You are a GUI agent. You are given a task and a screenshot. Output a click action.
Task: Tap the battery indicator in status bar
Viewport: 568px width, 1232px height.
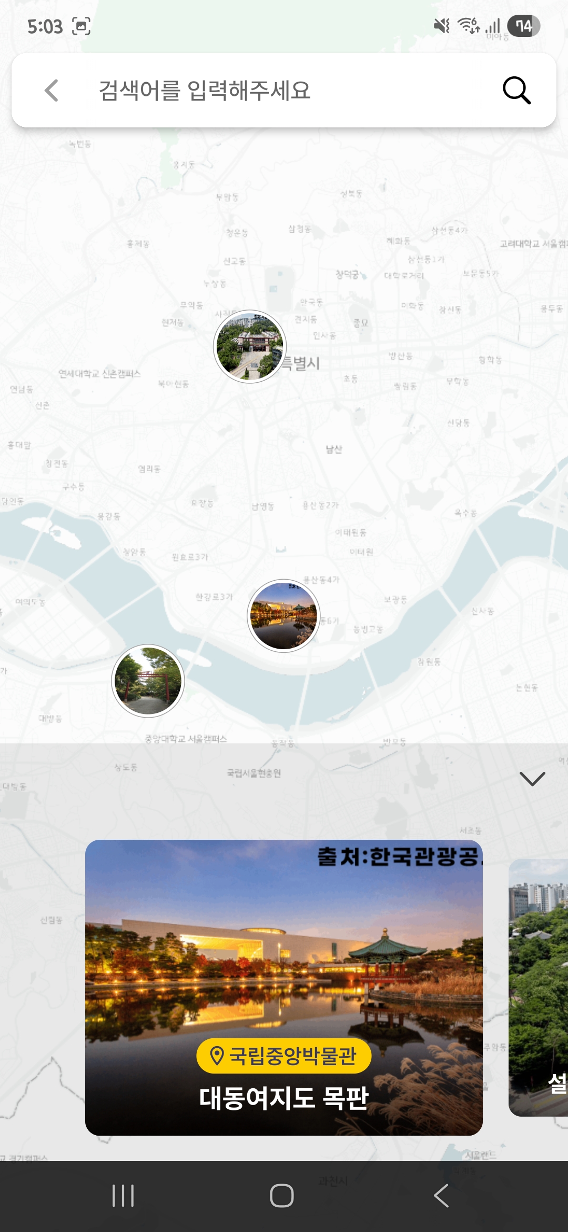pyautogui.click(x=523, y=26)
